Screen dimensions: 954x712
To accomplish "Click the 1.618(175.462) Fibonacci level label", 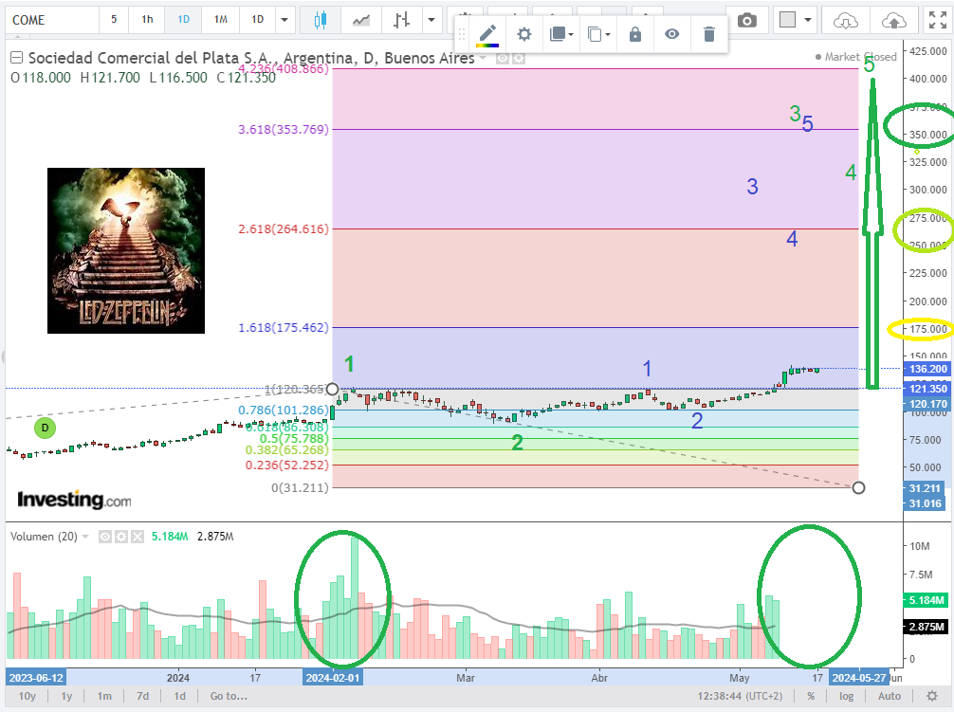I will [x=284, y=328].
